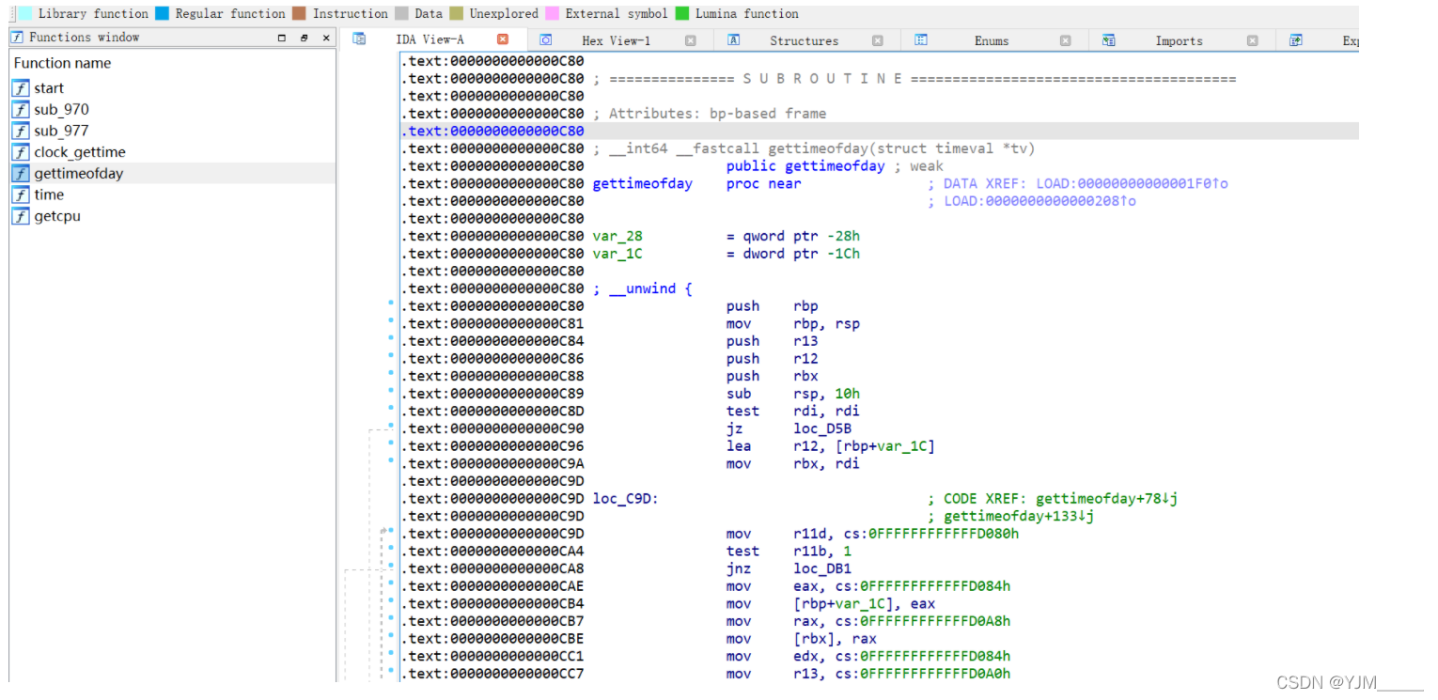Switch to the Structures tab
Screen dimensions: 1438x700
[x=804, y=40]
